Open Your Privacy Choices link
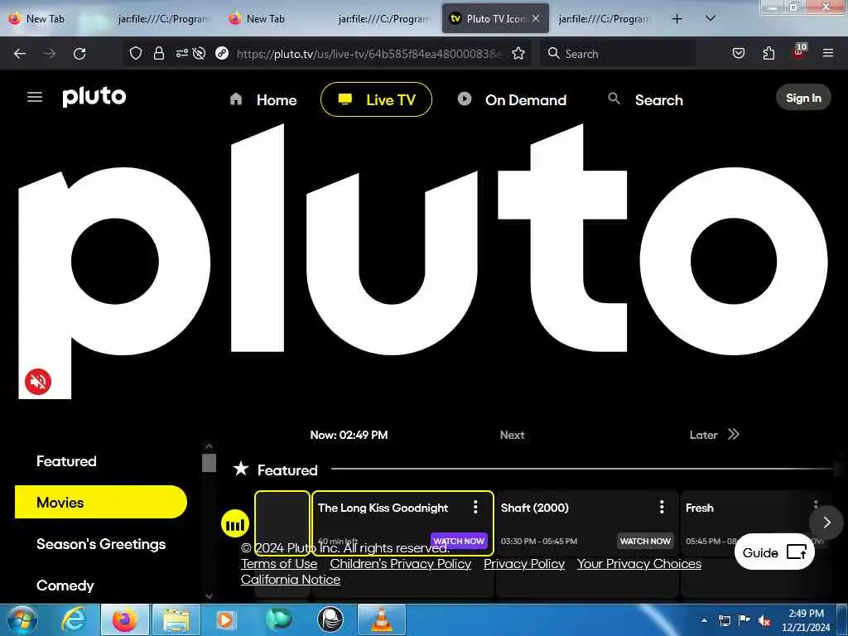The image size is (848, 636). coord(639,564)
